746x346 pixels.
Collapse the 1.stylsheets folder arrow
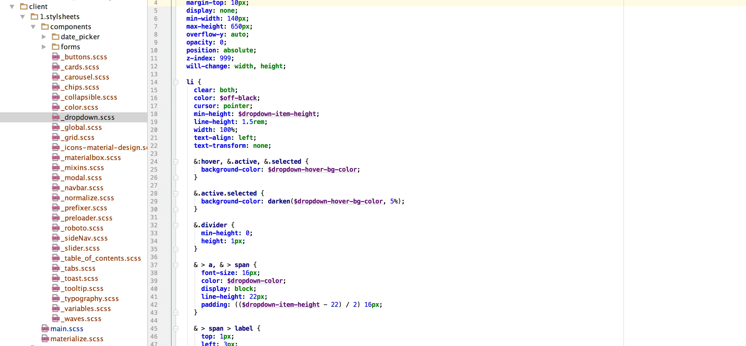tap(22, 16)
